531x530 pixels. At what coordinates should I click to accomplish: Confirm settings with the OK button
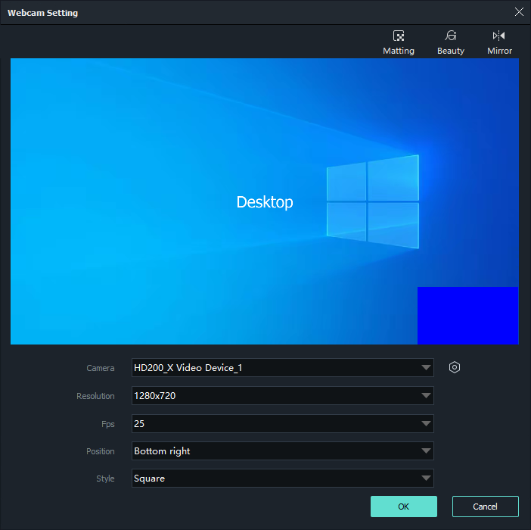404,507
